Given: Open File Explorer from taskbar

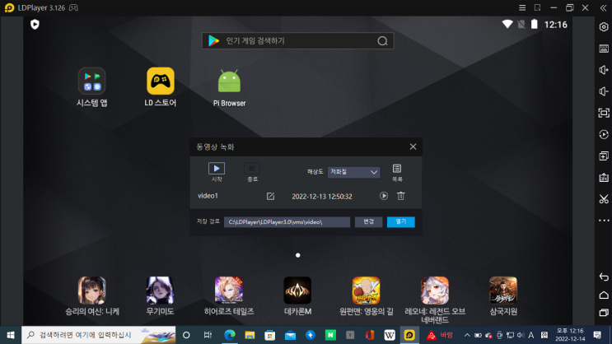Looking at the screenshot, I should (x=250, y=335).
